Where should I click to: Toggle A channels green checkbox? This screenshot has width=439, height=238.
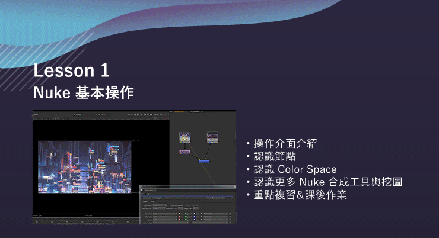[x=186, y=214]
